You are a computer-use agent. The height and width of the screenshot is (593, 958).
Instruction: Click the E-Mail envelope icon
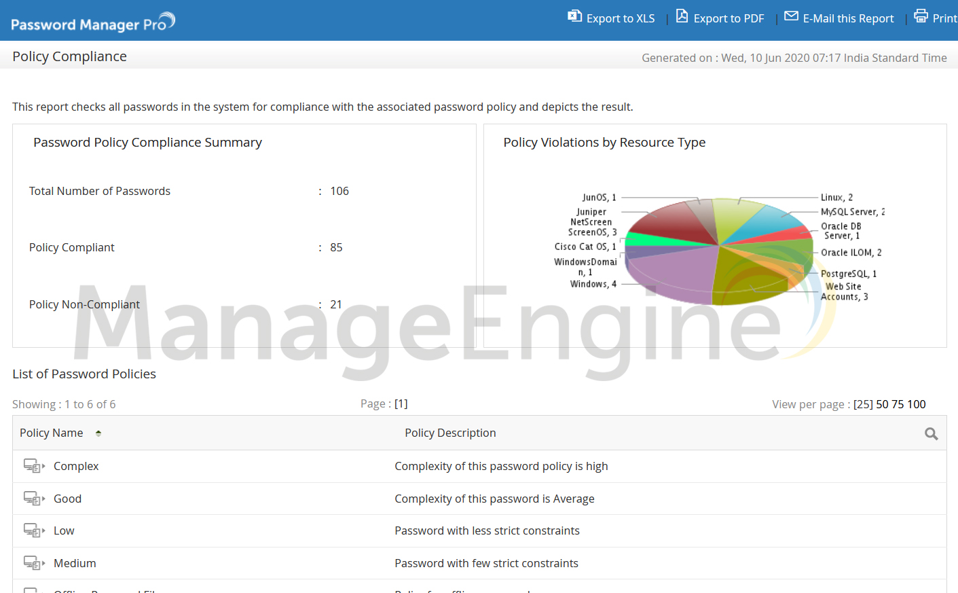tap(791, 16)
